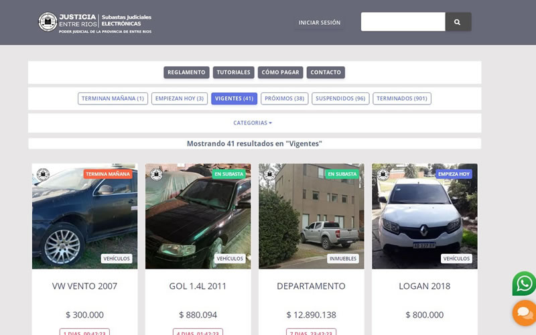Click the court seal on VW Vento image
The width and height of the screenshot is (536, 335).
[x=43, y=174]
